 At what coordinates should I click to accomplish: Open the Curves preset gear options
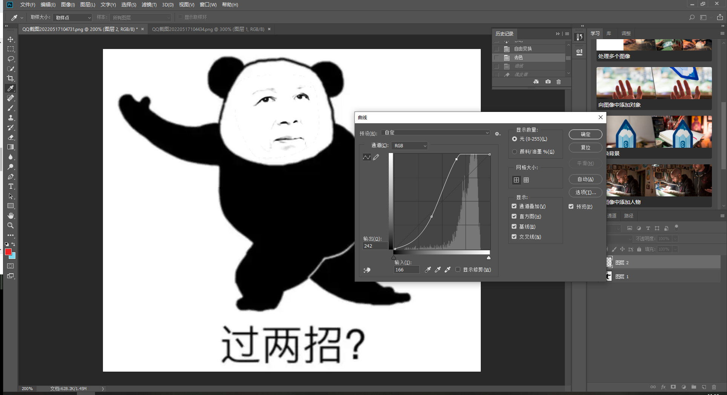tap(498, 134)
